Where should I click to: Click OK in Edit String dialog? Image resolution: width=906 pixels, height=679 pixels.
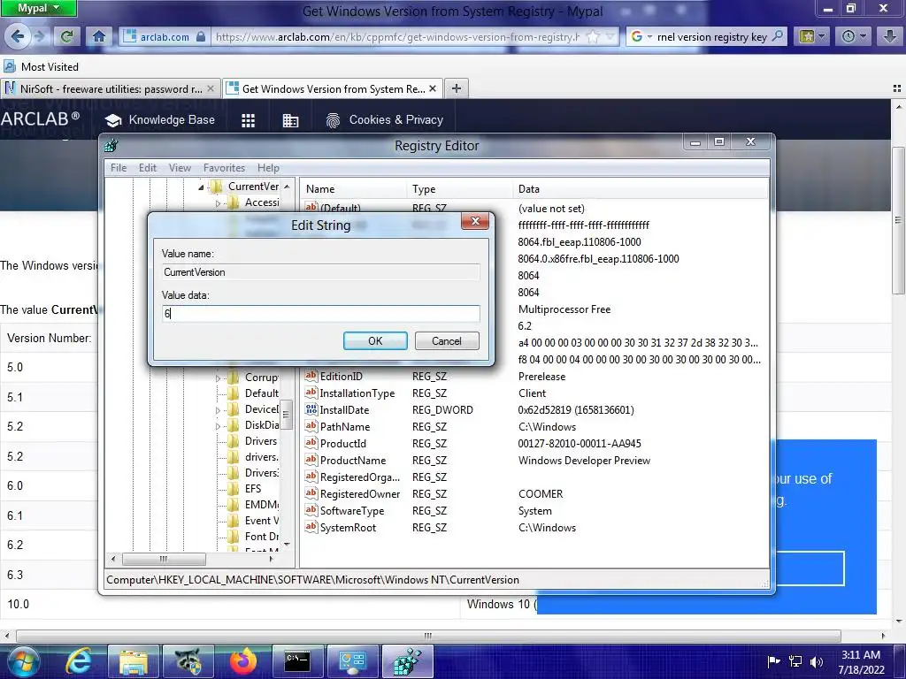click(375, 340)
